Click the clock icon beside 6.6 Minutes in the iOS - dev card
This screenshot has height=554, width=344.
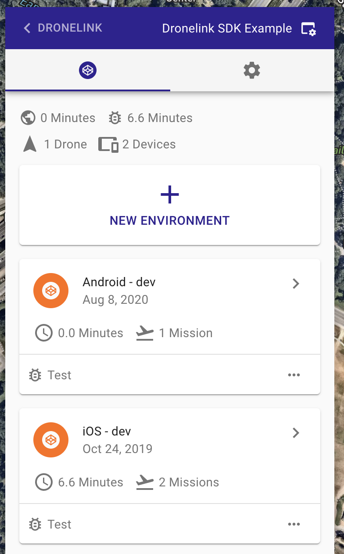pos(44,482)
